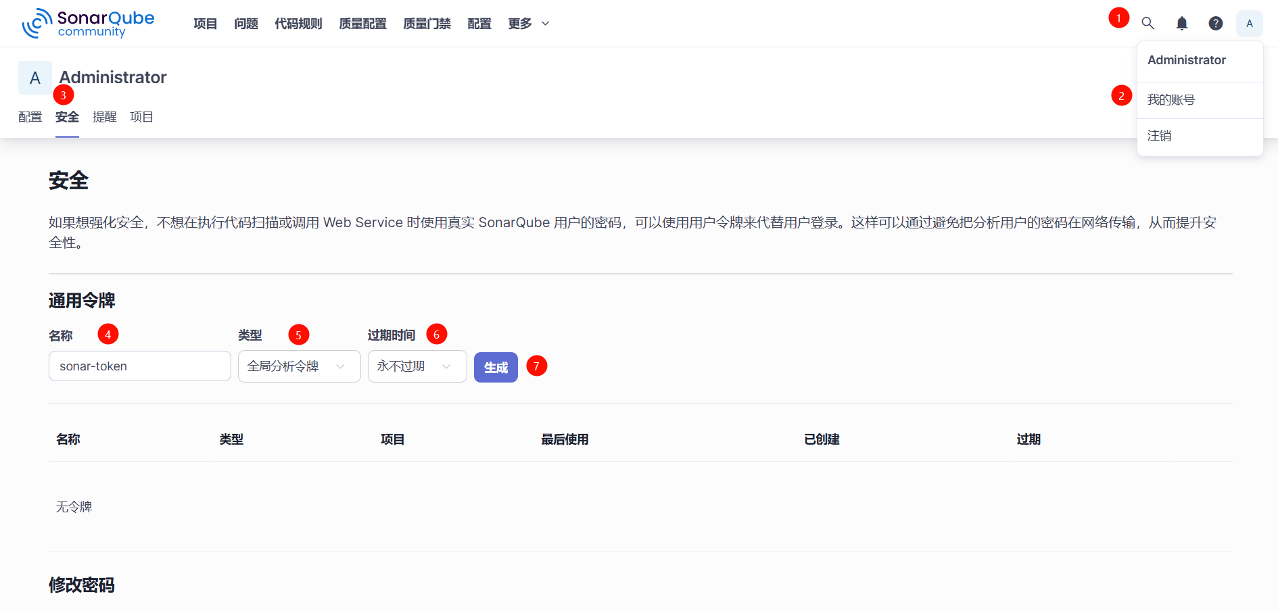Image resolution: width=1278 pixels, height=611 pixels.
Task: Expand the 更多 menu
Action: pos(528,24)
